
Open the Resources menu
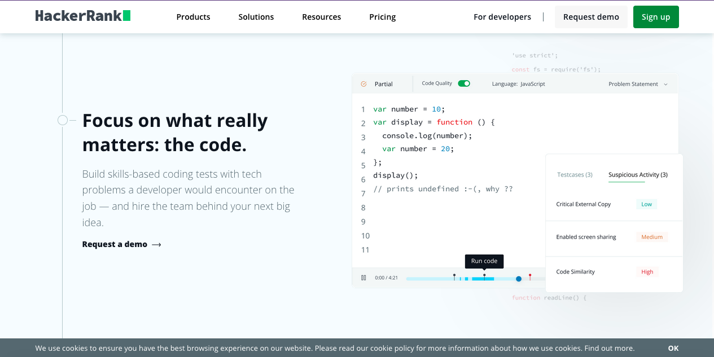tap(321, 17)
